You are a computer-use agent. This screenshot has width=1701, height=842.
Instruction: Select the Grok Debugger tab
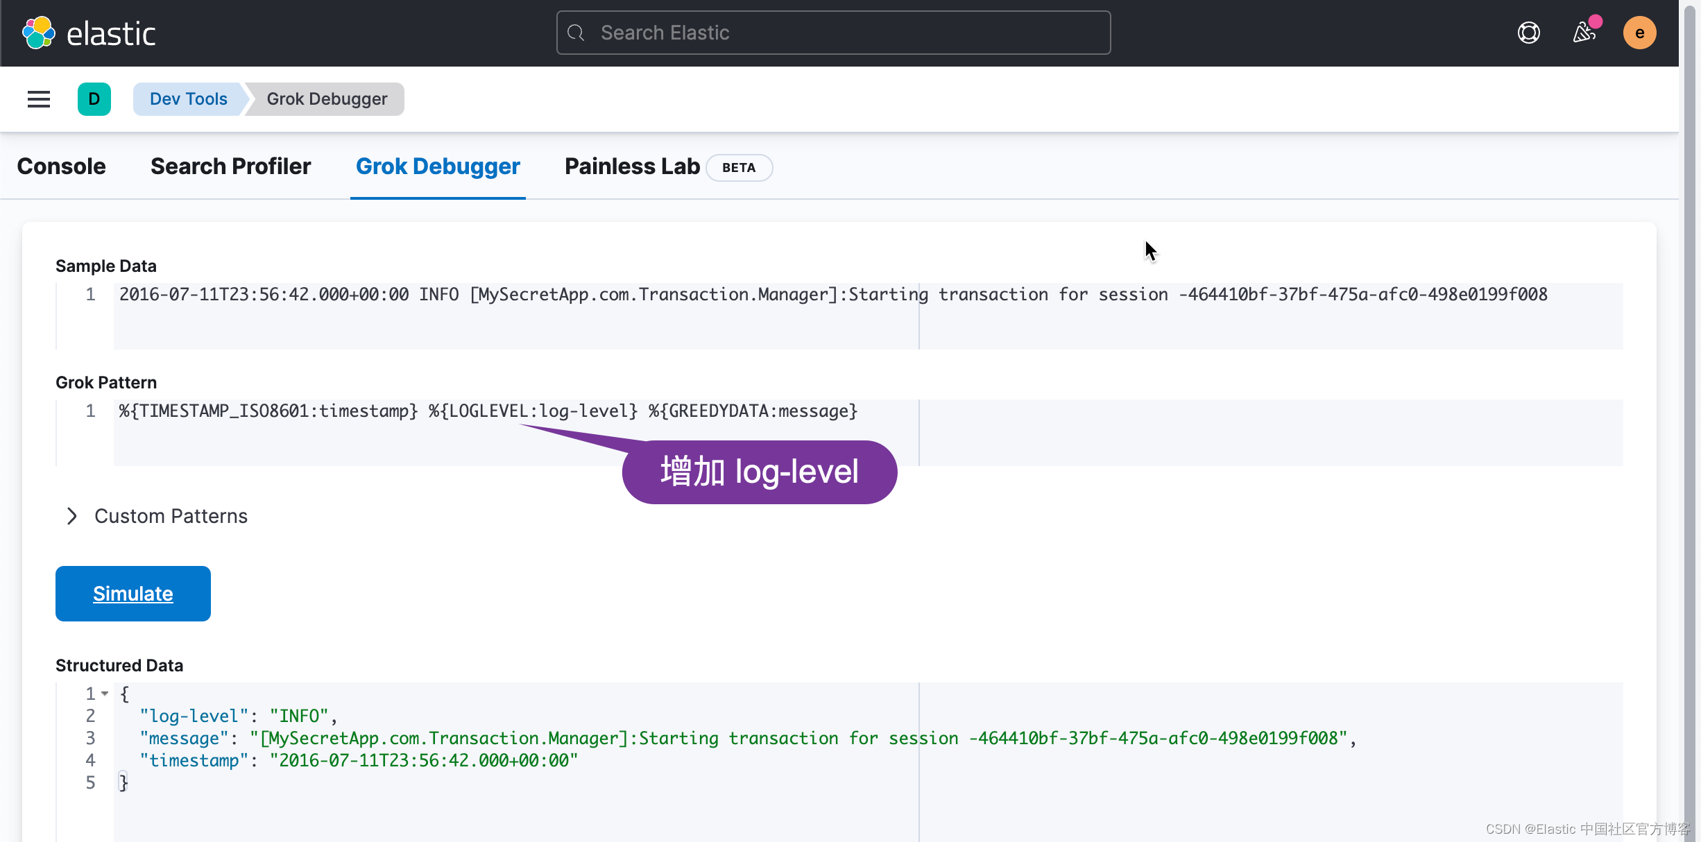(438, 166)
